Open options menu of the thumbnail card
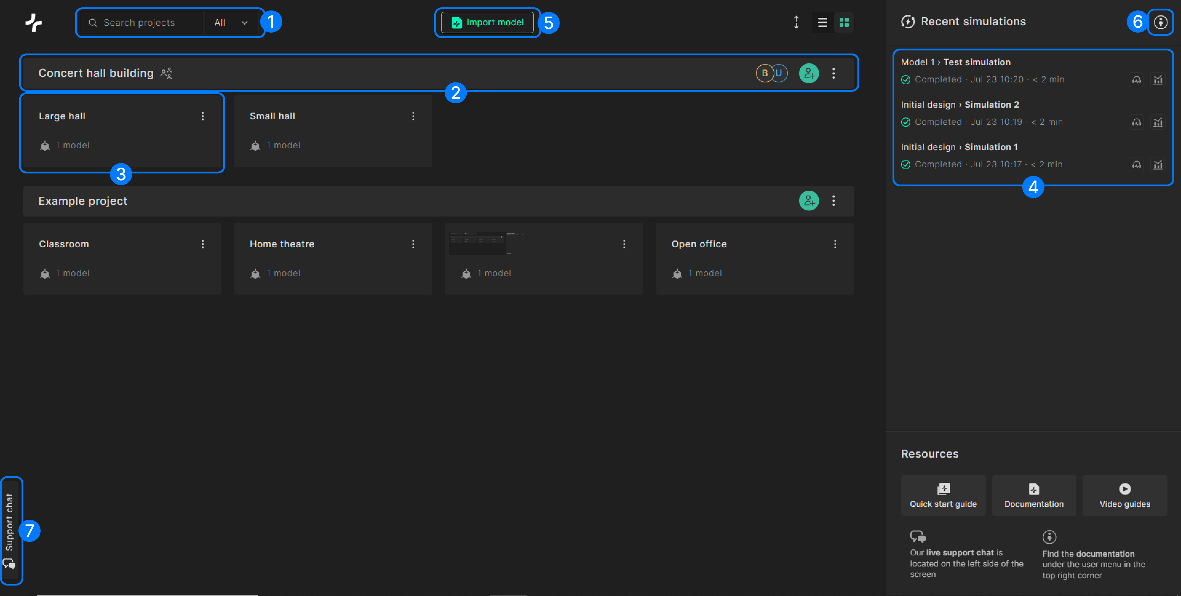This screenshot has height=596, width=1181. click(x=624, y=244)
